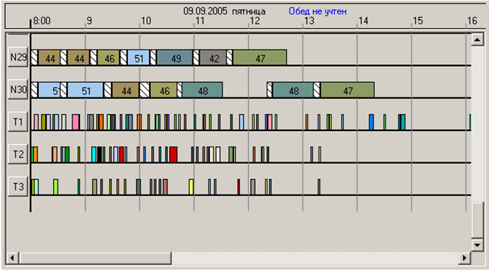Click the horizontal scrollbar left arrow
The height and width of the screenshot is (271, 489).
click(12, 258)
